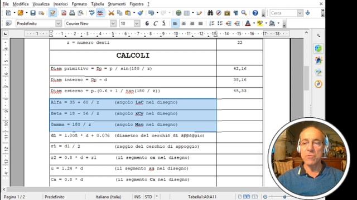Open the Navigator compass icon
This screenshot has width=357, height=200.
click(x=219, y=13)
